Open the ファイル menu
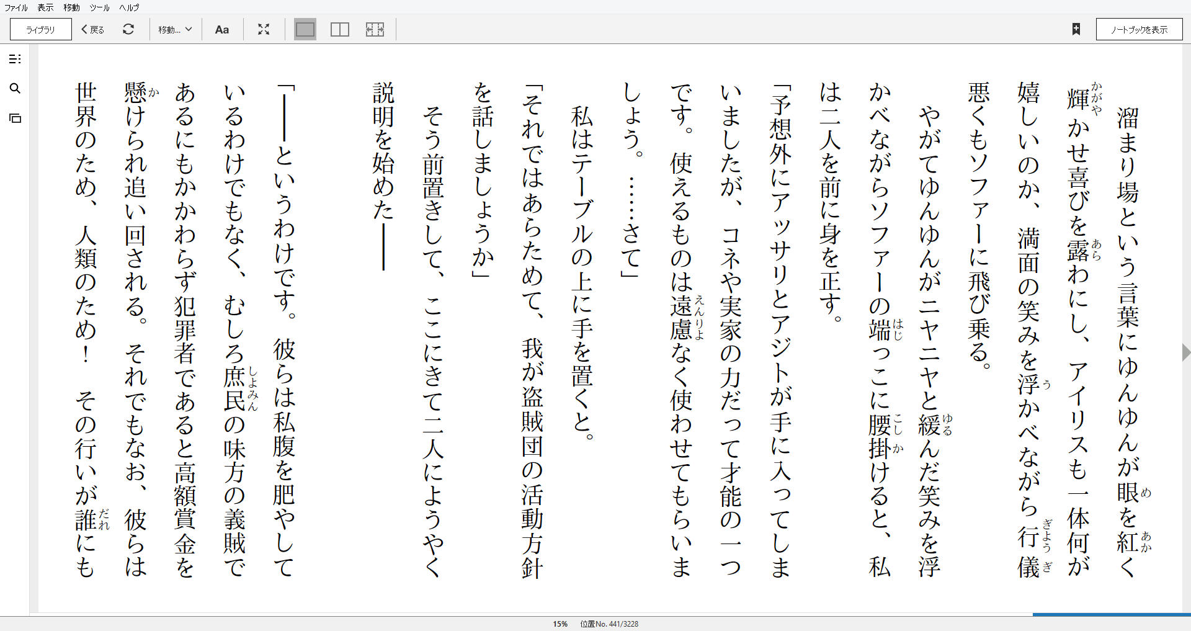 click(16, 7)
